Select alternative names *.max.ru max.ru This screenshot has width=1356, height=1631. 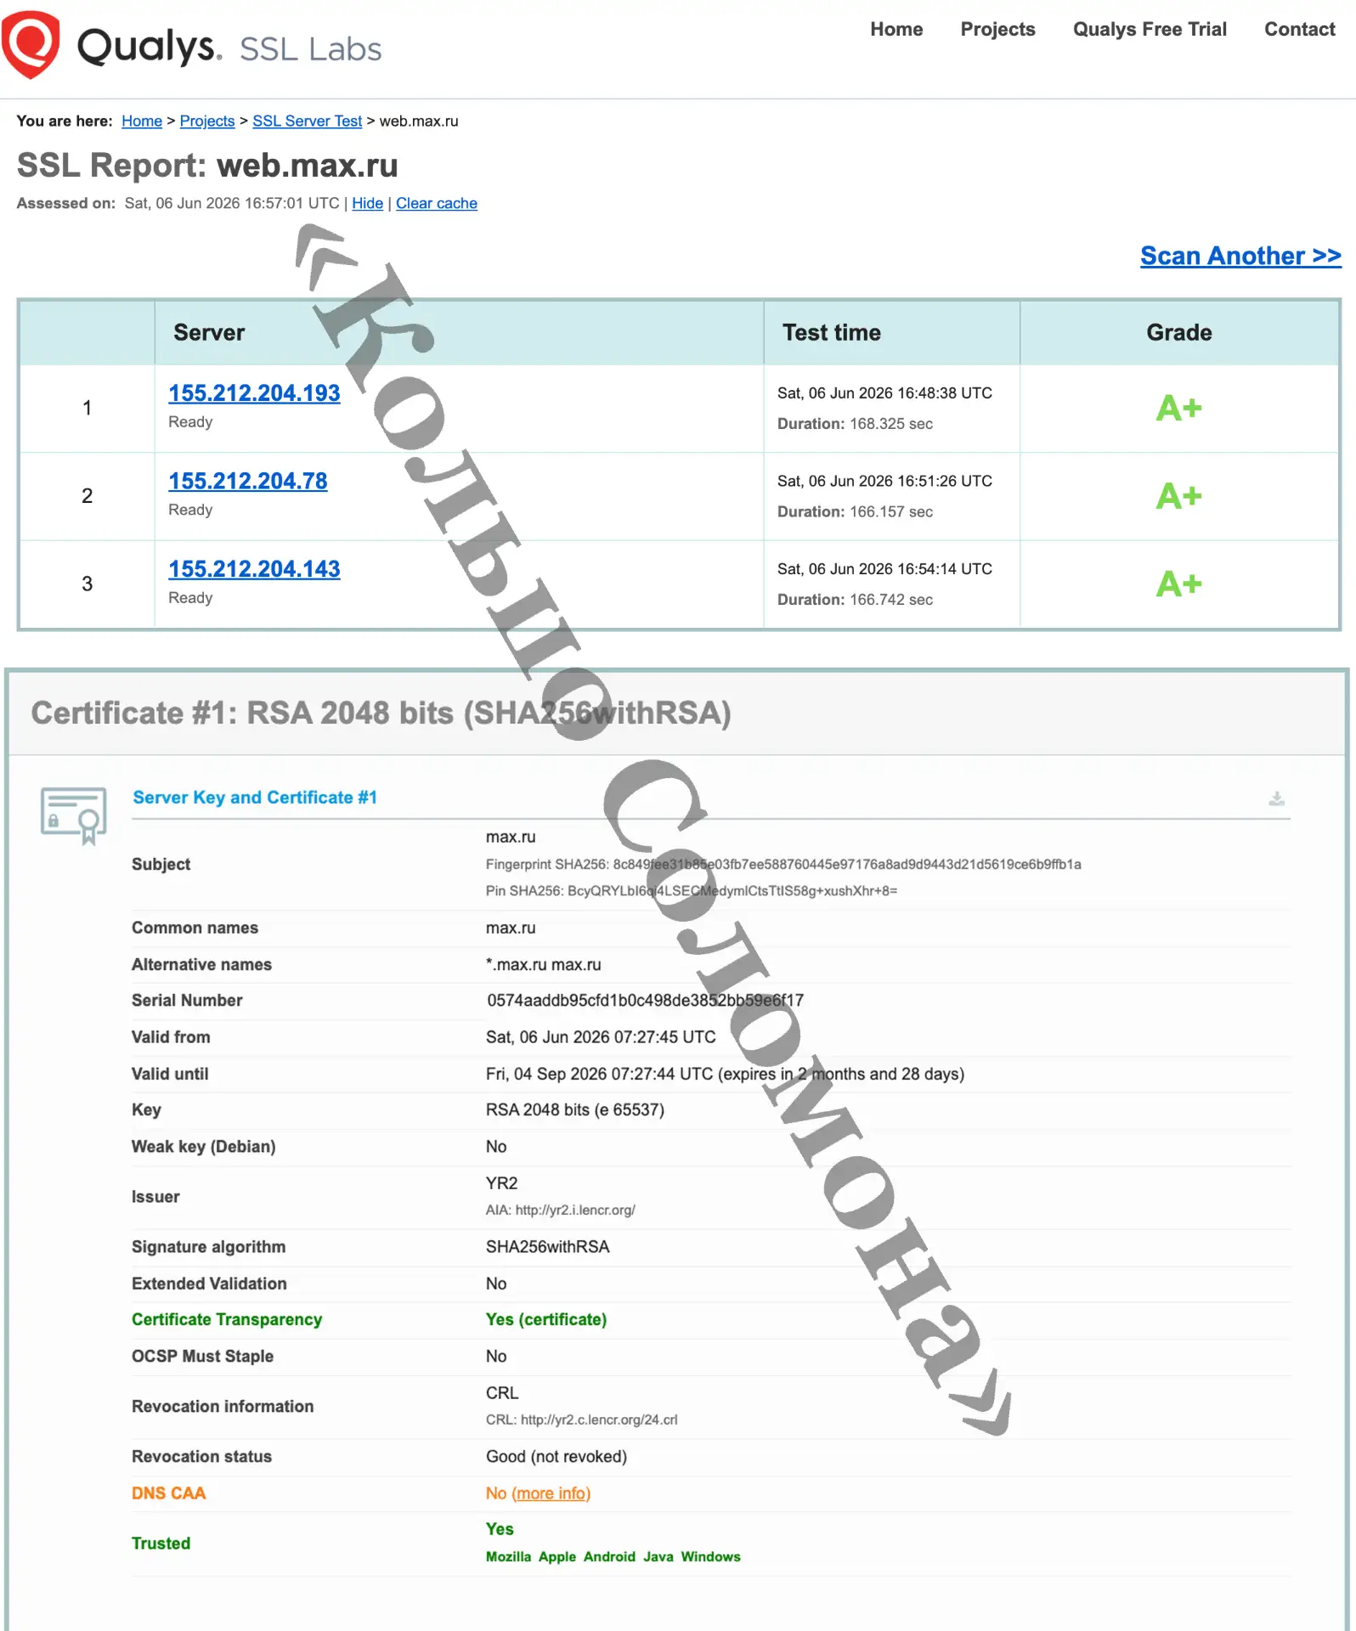pos(544,965)
